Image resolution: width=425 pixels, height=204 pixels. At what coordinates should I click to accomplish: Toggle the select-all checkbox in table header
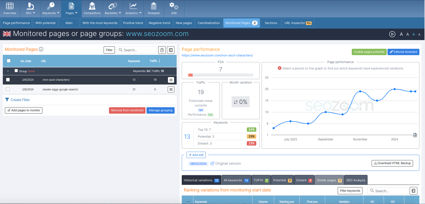pyautogui.click(x=9, y=61)
